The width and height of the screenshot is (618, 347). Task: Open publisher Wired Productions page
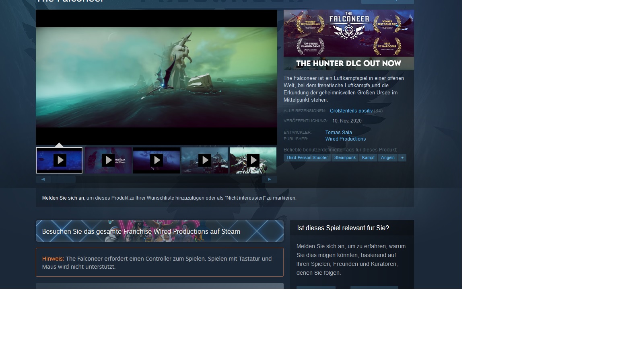[346, 139]
